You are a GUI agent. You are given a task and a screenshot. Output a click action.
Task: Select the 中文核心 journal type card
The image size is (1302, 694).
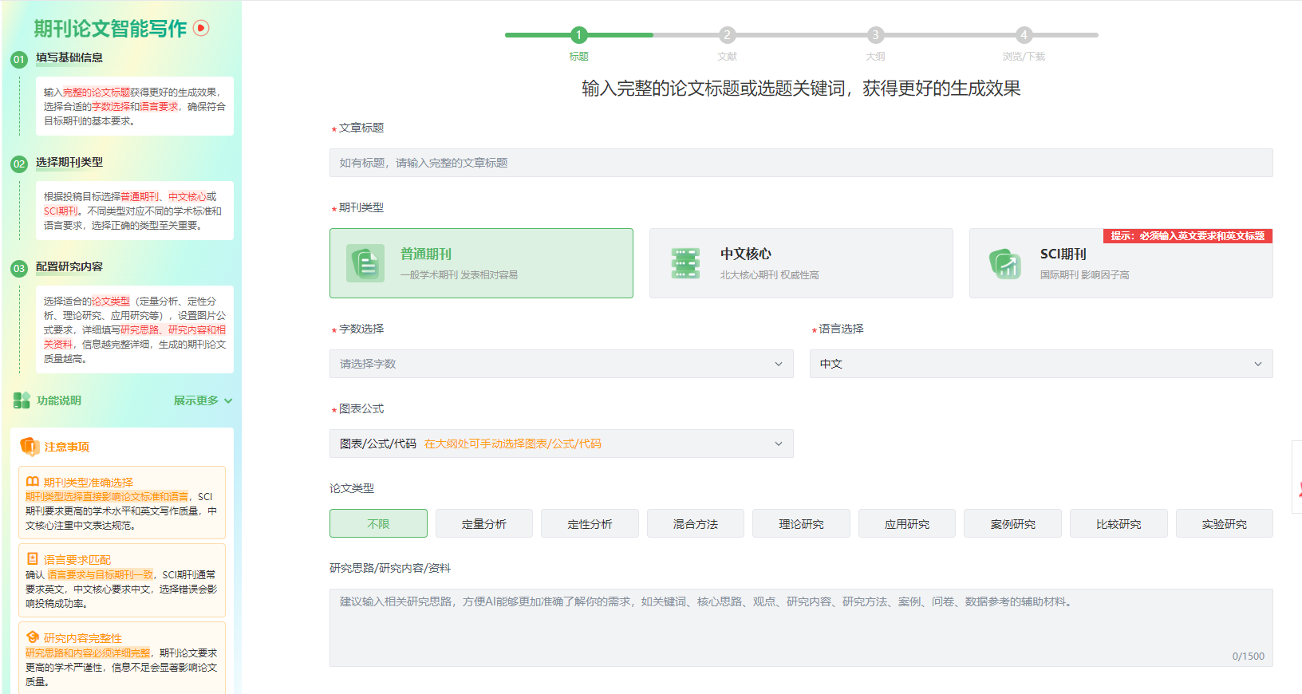tap(801, 263)
